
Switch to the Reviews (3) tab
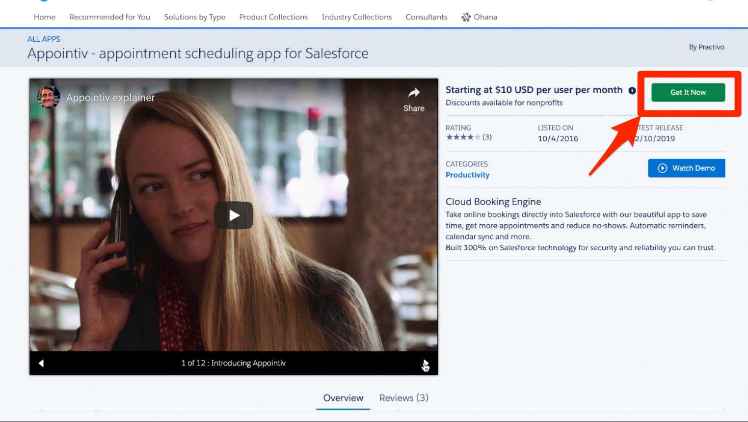click(x=404, y=398)
